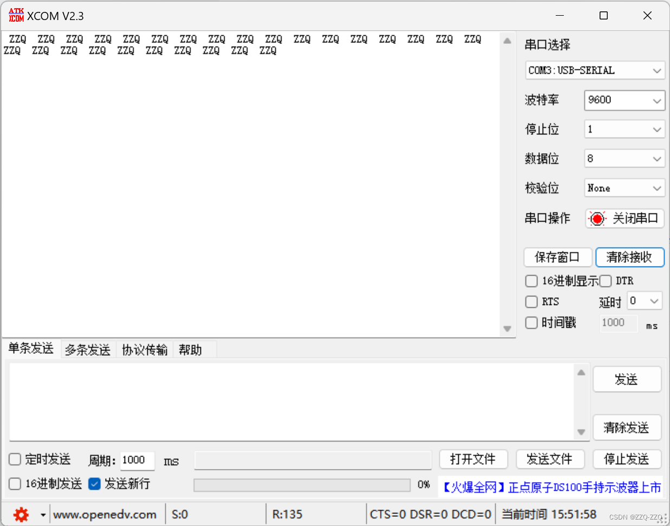Click the 周期 period input field
670x526 pixels.
pos(136,460)
